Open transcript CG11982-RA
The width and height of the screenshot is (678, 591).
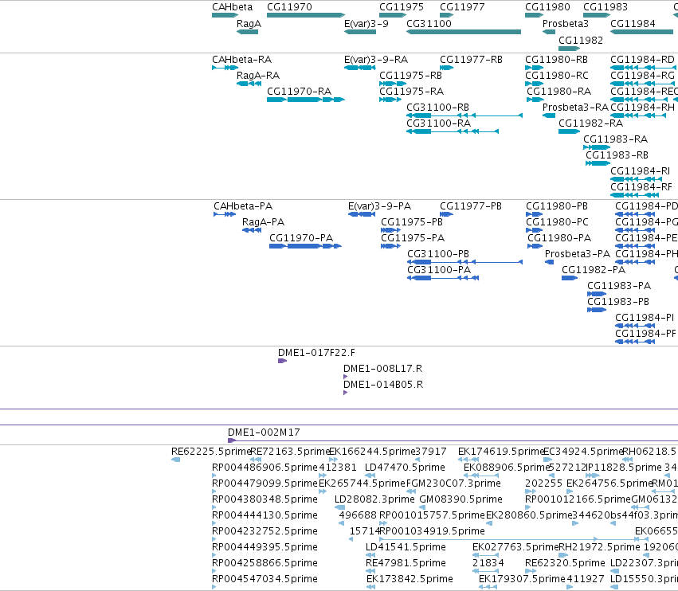[591, 123]
